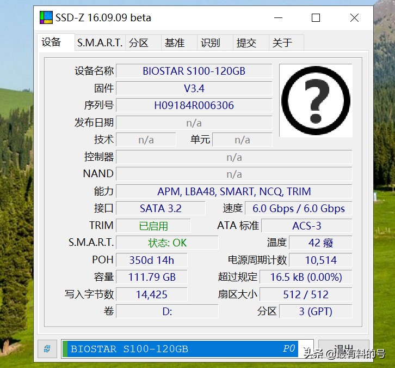395x368 pixels.
Task: Click the 技术 n/a field
Action: (x=146, y=140)
